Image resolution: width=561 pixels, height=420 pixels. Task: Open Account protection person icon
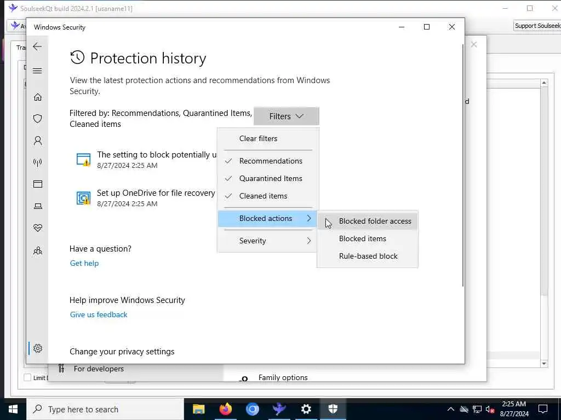38,141
